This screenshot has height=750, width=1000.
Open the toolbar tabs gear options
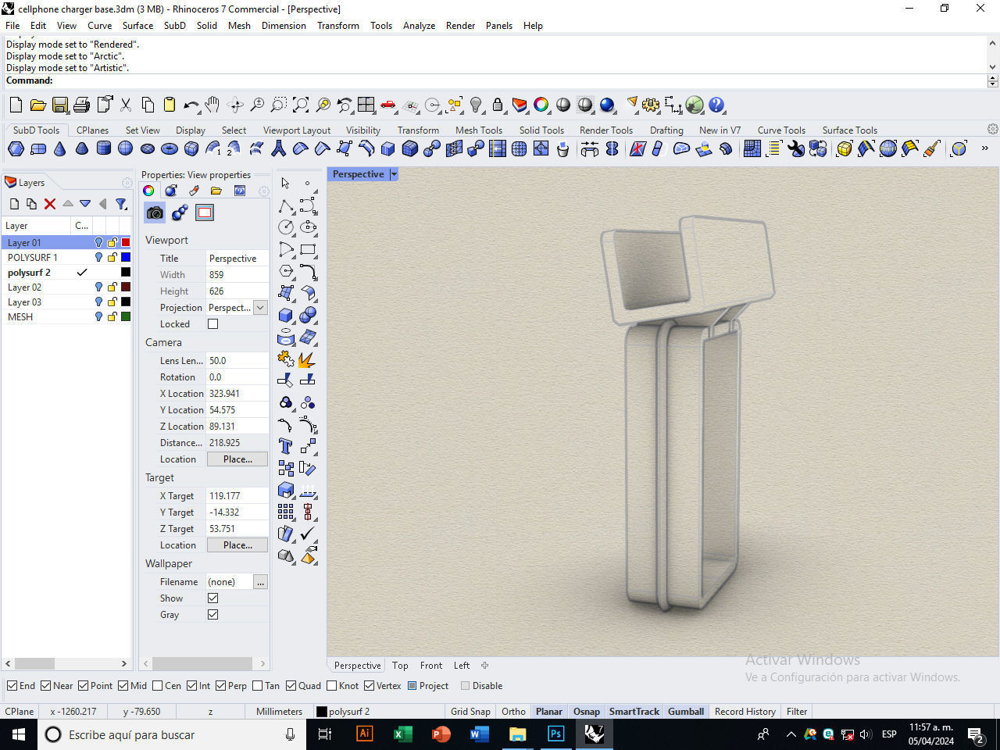point(992,129)
